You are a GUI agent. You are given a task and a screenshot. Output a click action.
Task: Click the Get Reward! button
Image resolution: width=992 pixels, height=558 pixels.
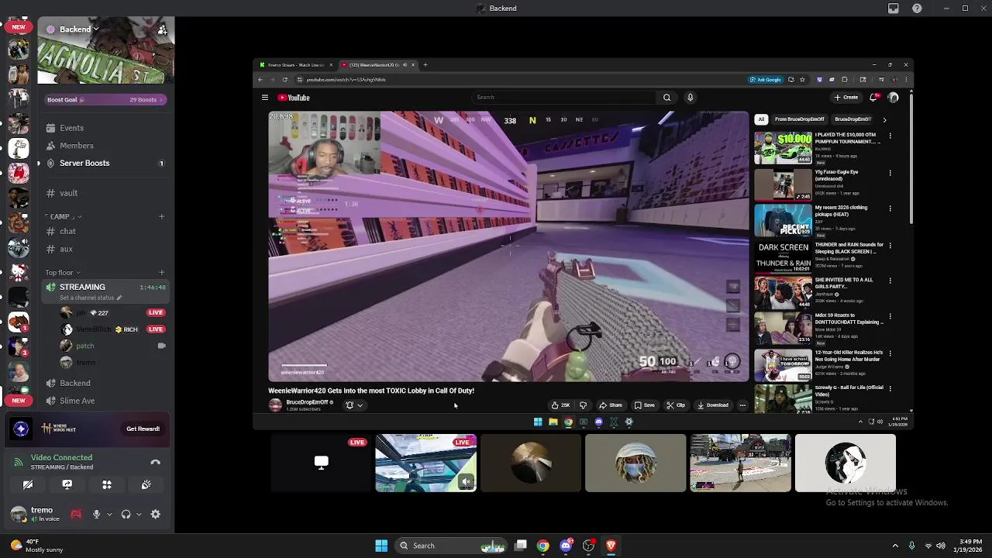pos(143,429)
